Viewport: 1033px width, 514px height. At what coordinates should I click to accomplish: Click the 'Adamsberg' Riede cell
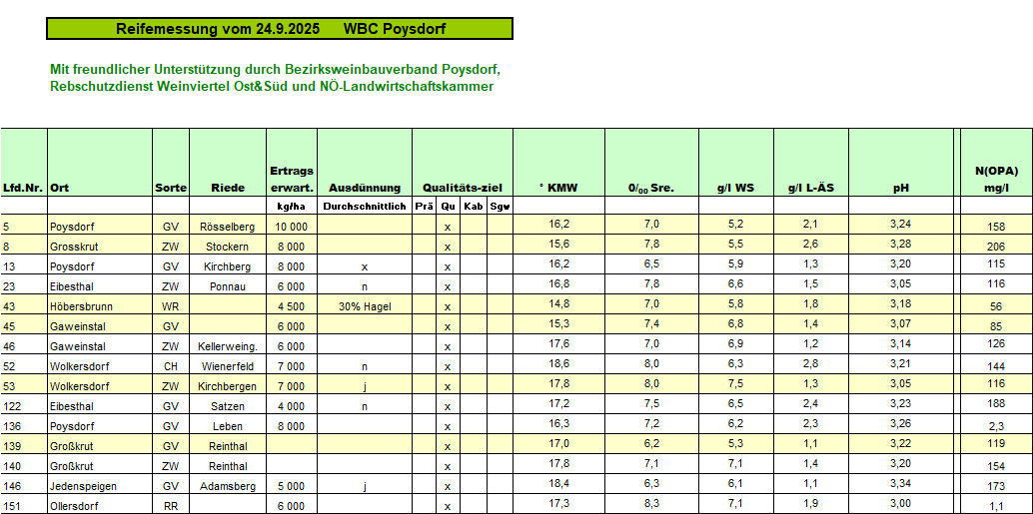(x=227, y=486)
